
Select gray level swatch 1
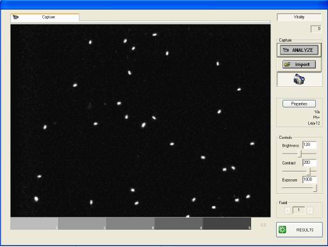coord(35,223)
